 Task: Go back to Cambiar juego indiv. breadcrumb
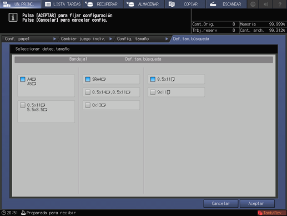click(85, 39)
